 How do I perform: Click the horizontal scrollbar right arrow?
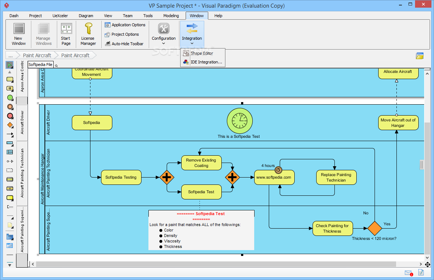point(421,264)
